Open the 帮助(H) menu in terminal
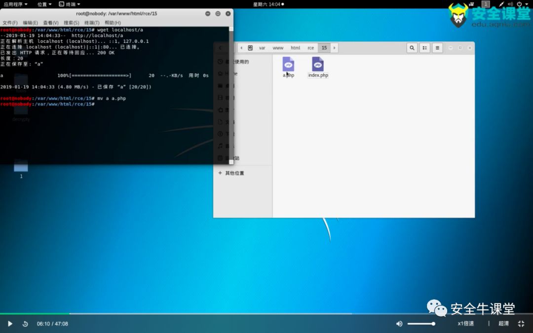 click(113, 23)
